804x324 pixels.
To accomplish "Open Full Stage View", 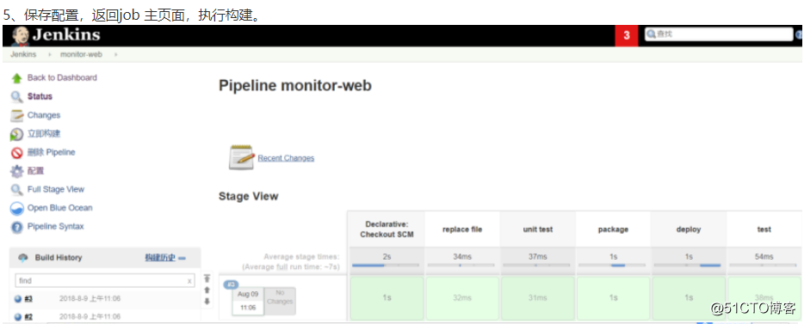I will click(56, 189).
